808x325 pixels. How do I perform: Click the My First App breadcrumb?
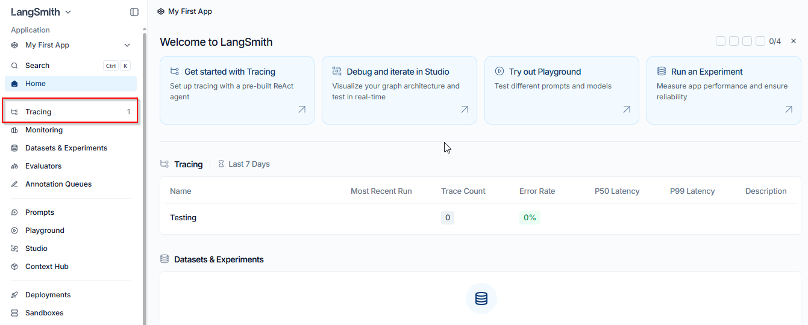[190, 11]
